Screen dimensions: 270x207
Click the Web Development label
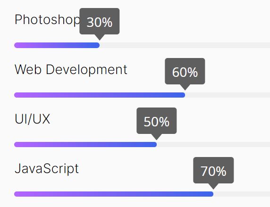[71, 70]
